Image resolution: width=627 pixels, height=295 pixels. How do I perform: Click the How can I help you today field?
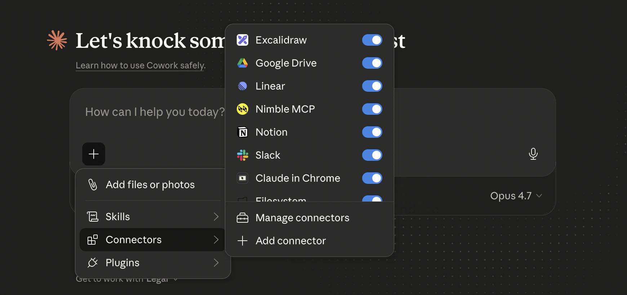point(155,112)
